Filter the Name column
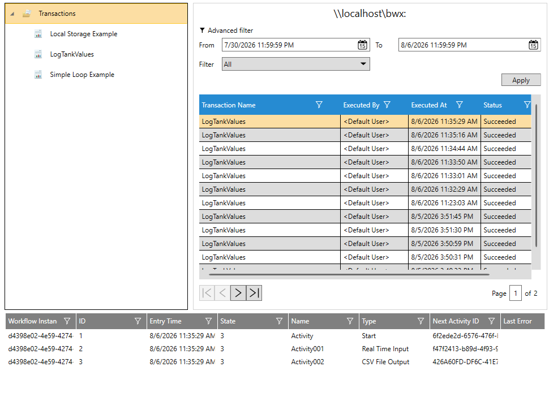Screen dimensions: 549x397 click(350, 321)
